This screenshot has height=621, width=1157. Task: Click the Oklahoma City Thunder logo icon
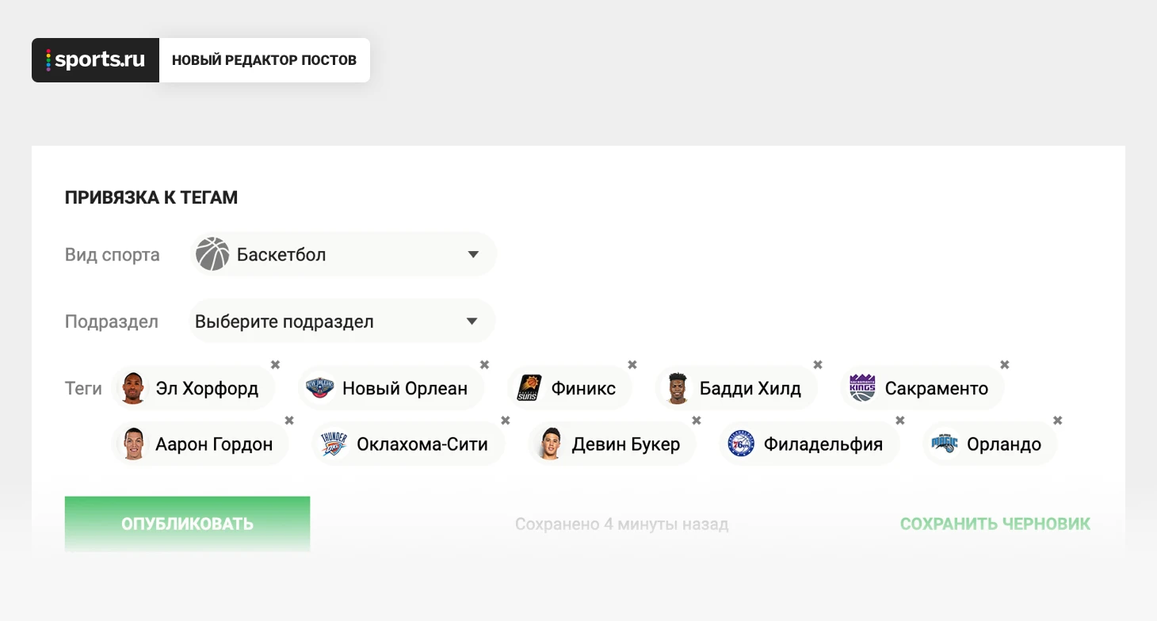[334, 444]
